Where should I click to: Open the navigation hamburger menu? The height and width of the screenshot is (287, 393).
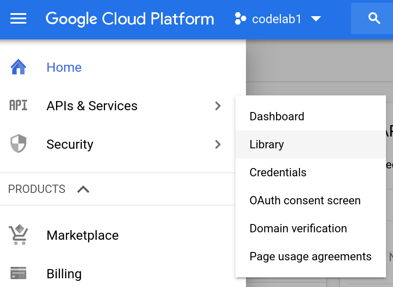[x=18, y=18]
